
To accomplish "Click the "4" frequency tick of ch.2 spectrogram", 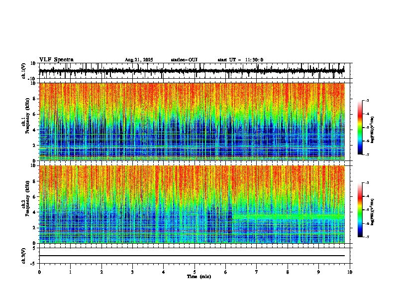I will click(x=35, y=212).
